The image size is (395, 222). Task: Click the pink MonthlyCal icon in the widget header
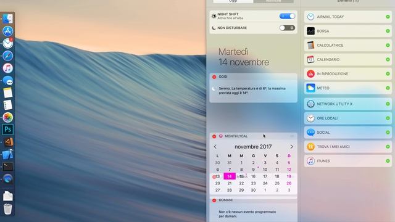click(221, 136)
